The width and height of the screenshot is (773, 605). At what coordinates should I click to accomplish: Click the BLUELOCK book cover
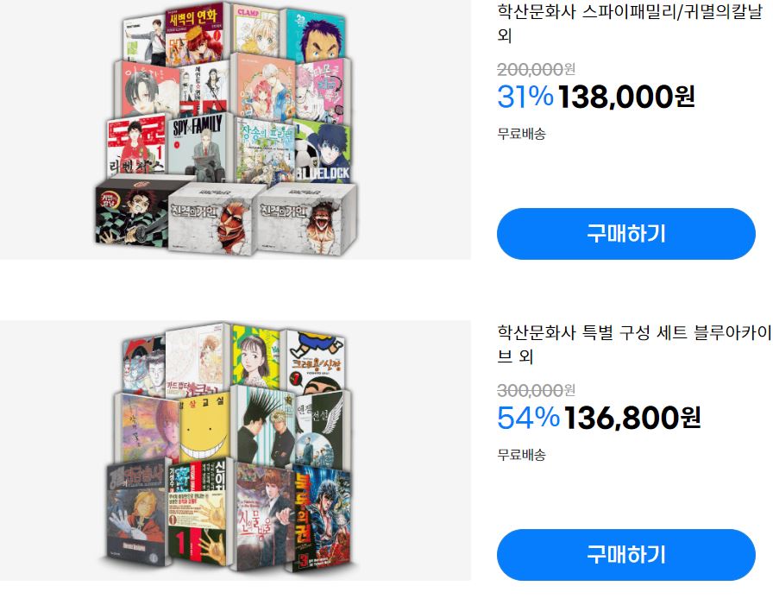click(x=323, y=151)
